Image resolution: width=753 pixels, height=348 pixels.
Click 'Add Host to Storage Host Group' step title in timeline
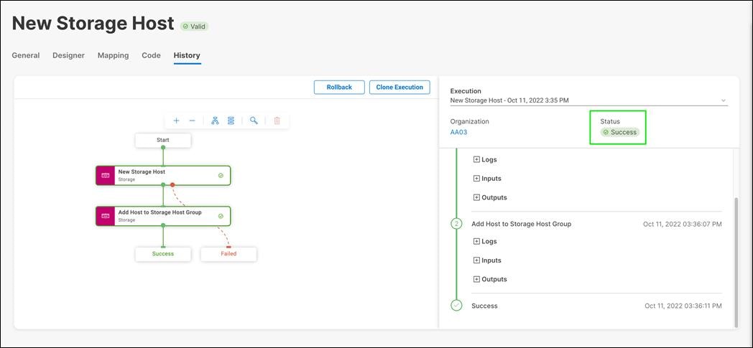522,224
